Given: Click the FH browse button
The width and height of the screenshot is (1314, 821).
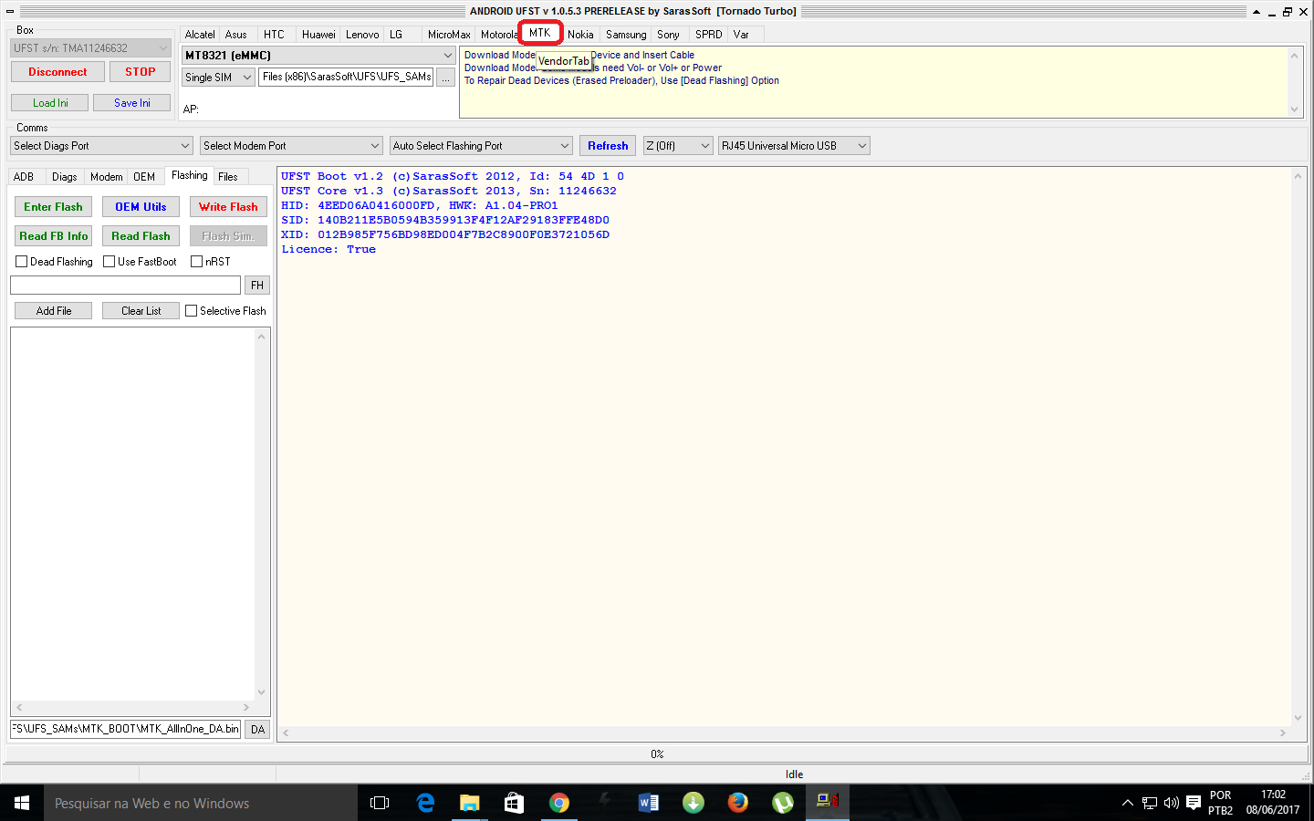Looking at the screenshot, I should click(x=257, y=286).
